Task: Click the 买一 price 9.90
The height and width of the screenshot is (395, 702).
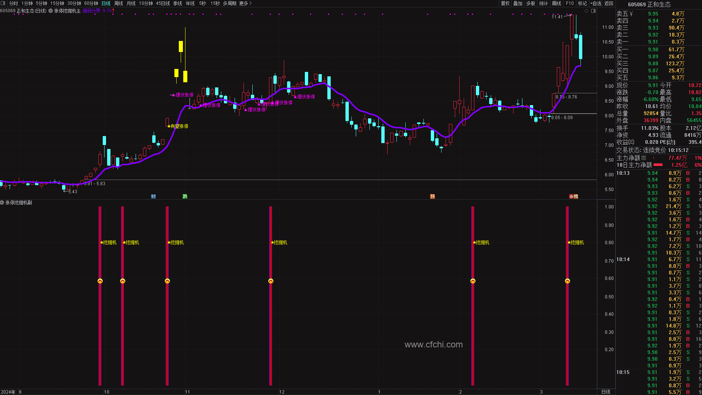Action: (653, 49)
